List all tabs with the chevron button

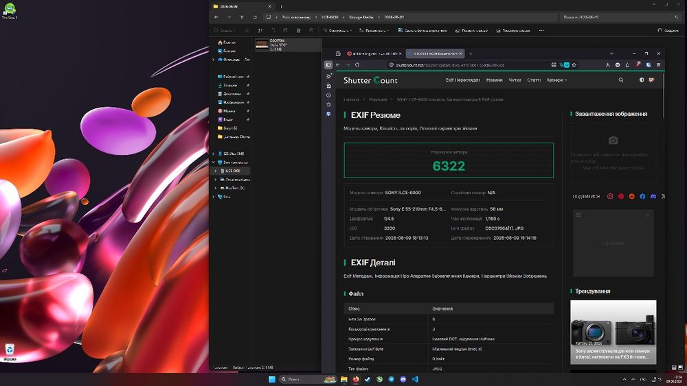tap(611, 53)
